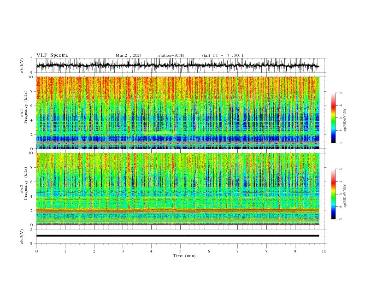This screenshot has width=365, height=282.
Task: Click the 'ch.1 Frequency (kHz)' axis label
Action: coord(24,107)
